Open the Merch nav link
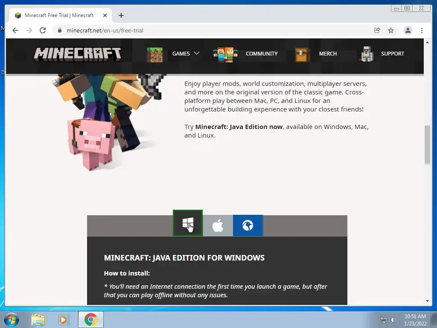Screen dimensions: 437x328 [328, 53]
